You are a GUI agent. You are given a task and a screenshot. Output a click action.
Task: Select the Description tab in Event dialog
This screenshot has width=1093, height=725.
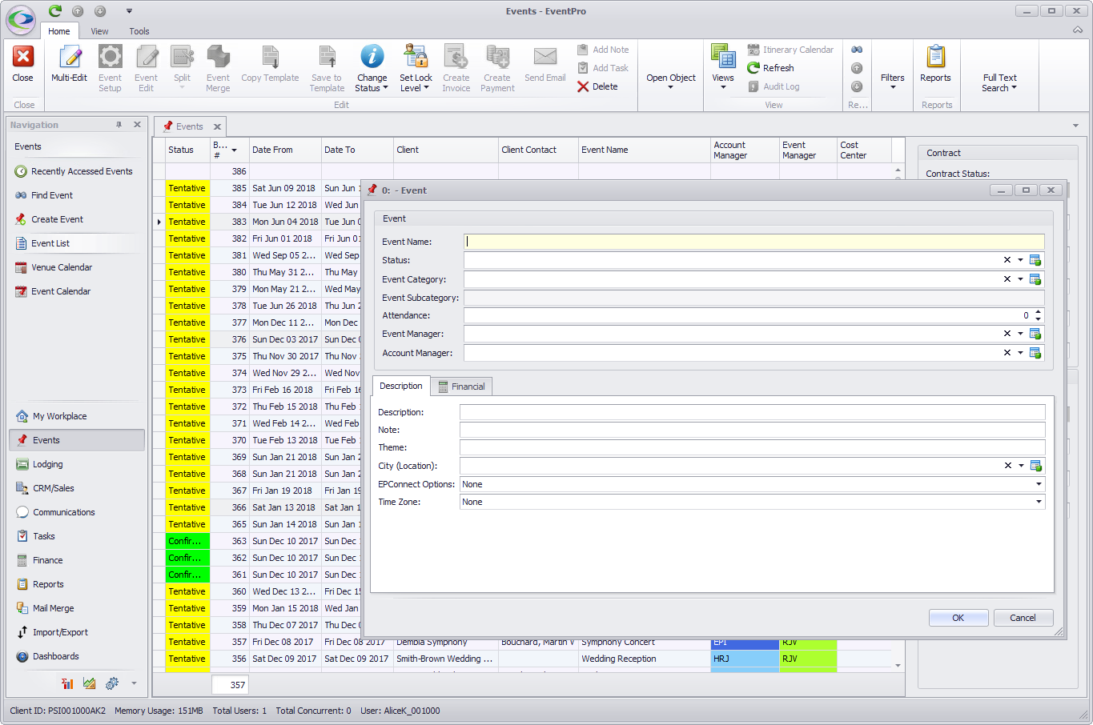point(401,386)
